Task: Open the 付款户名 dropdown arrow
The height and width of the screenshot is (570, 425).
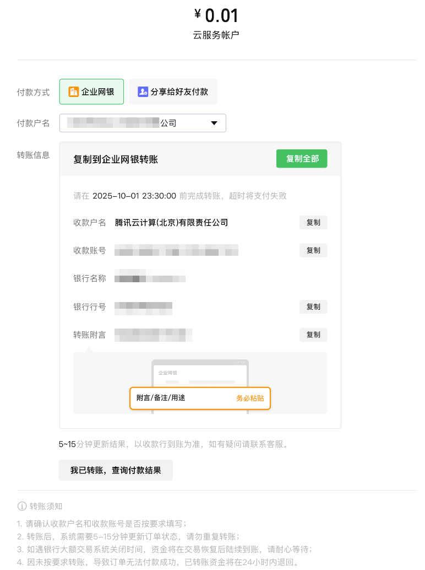Action: 214,123
